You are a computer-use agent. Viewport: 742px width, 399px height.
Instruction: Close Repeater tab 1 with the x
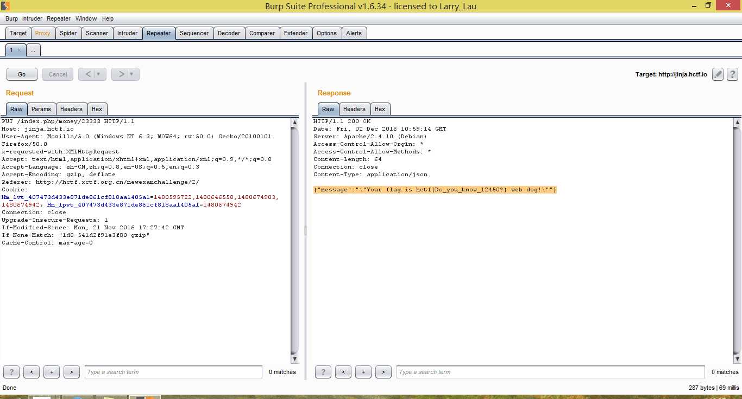tap(19, 50)
